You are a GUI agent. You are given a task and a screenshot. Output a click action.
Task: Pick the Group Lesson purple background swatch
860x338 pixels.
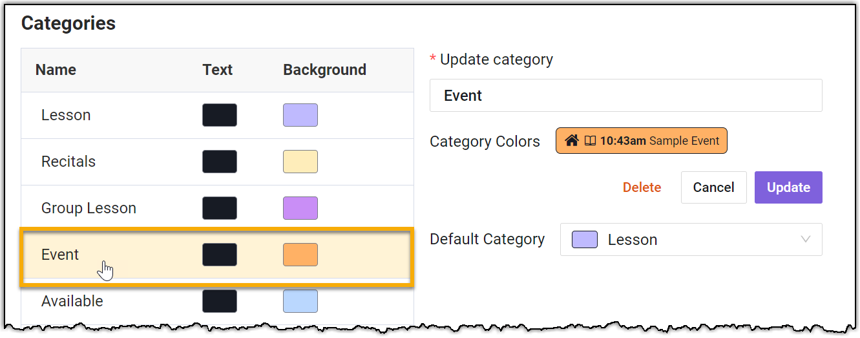(300, 208)
